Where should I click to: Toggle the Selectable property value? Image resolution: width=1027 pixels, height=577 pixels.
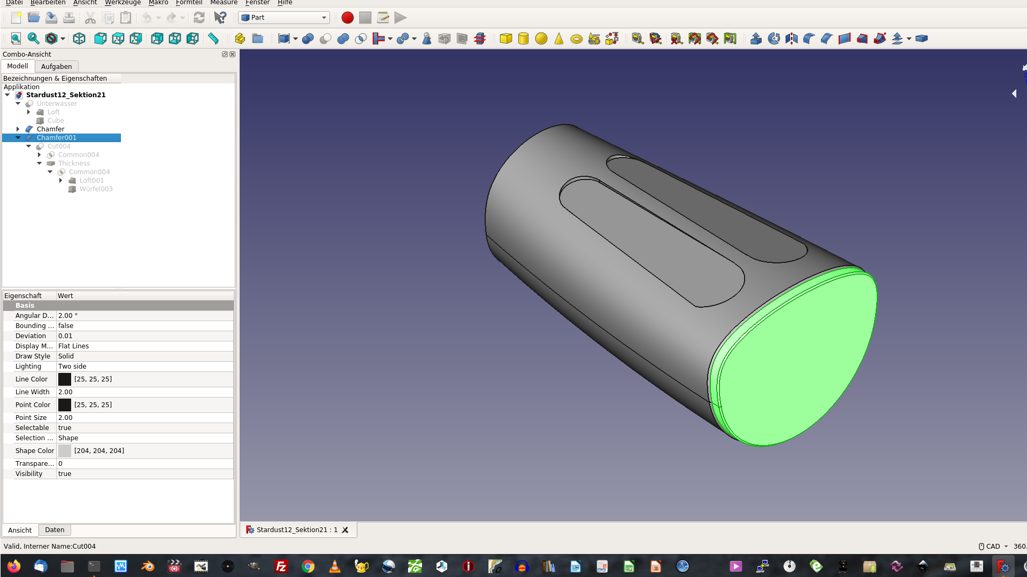[x=144, y=428]
